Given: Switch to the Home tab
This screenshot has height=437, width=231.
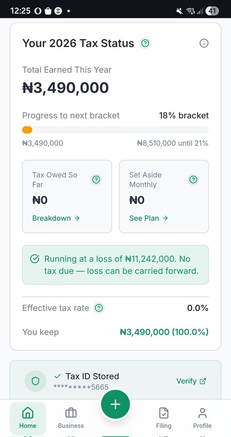Looking at the screenshot, I should (x=28, y=418).
